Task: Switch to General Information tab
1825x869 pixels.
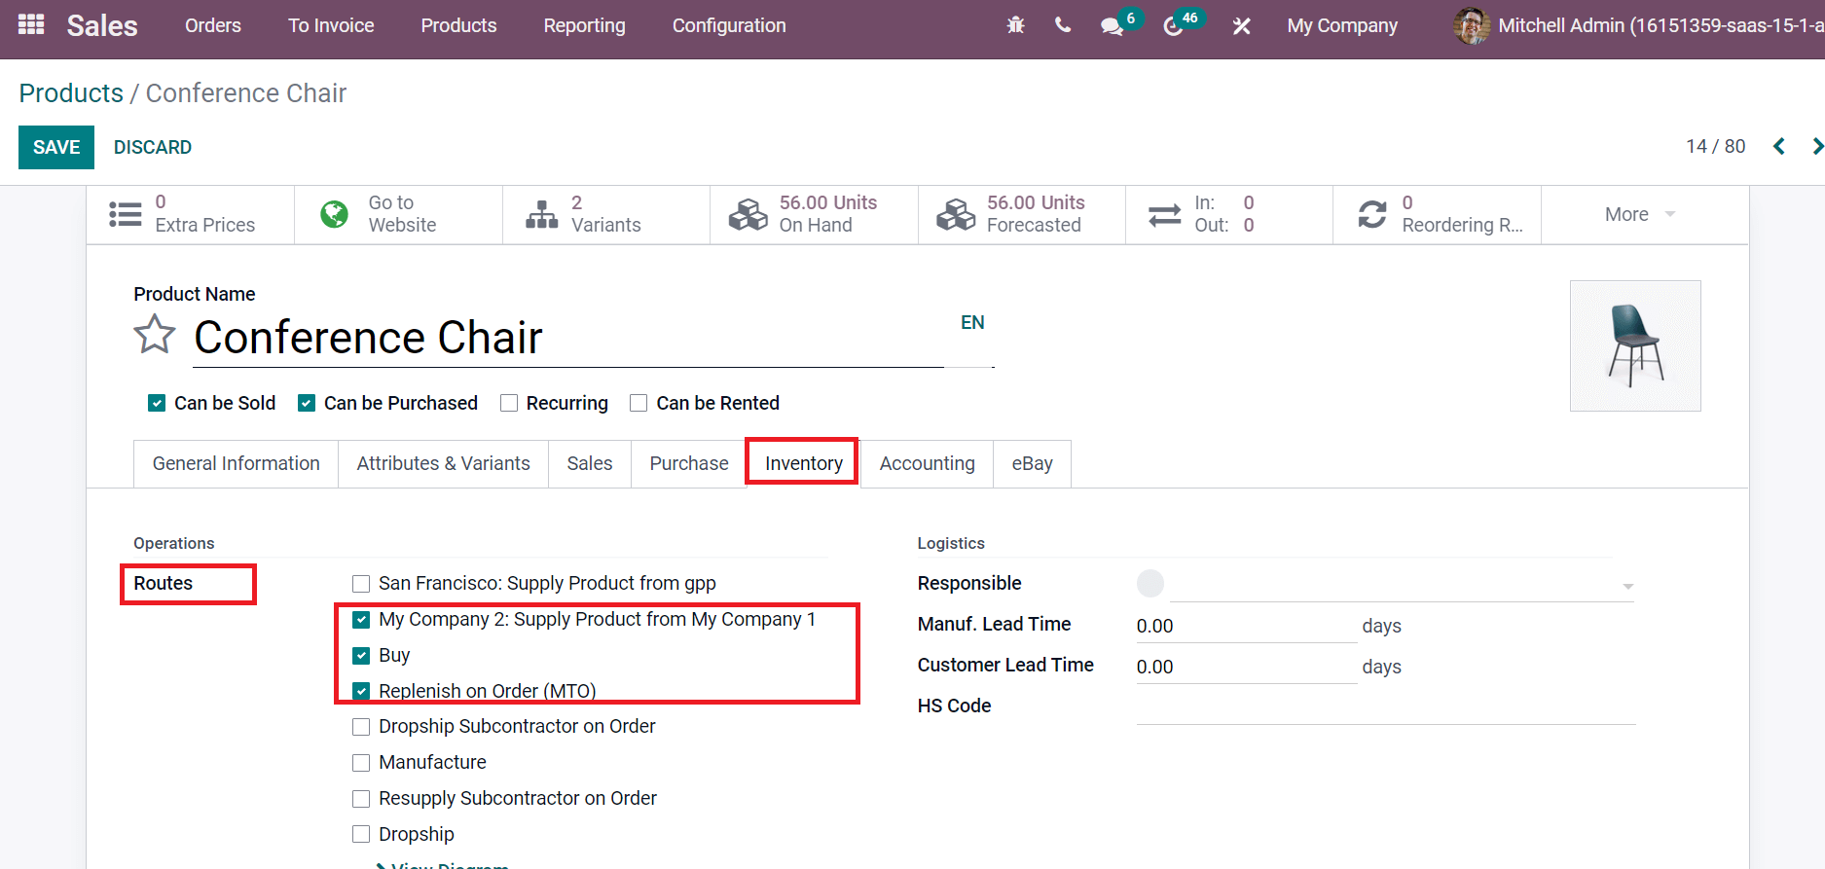Action: point(236,463)
